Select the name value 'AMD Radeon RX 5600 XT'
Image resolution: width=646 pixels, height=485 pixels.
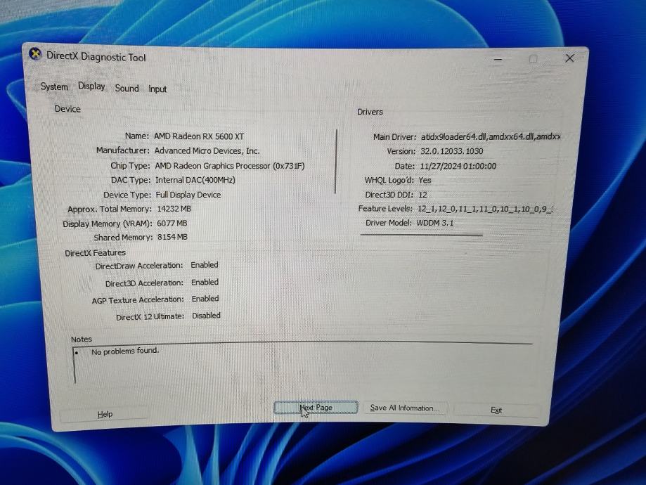[x=199, y=136]
